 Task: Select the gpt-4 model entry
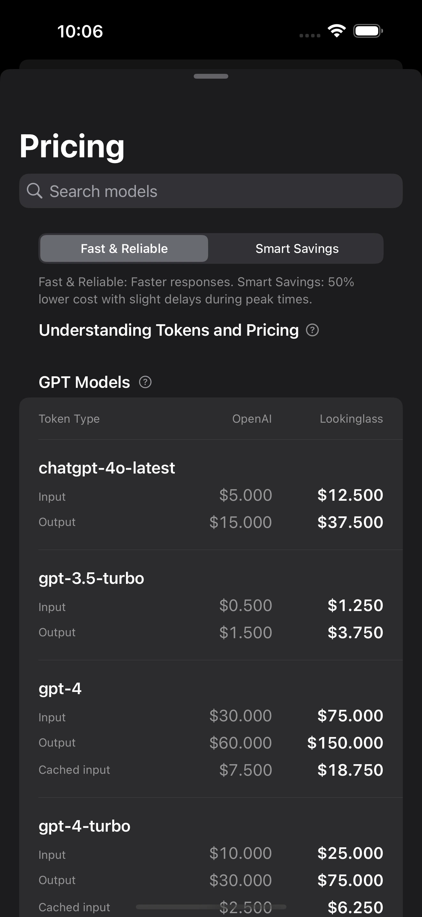(x=60, y=688)
